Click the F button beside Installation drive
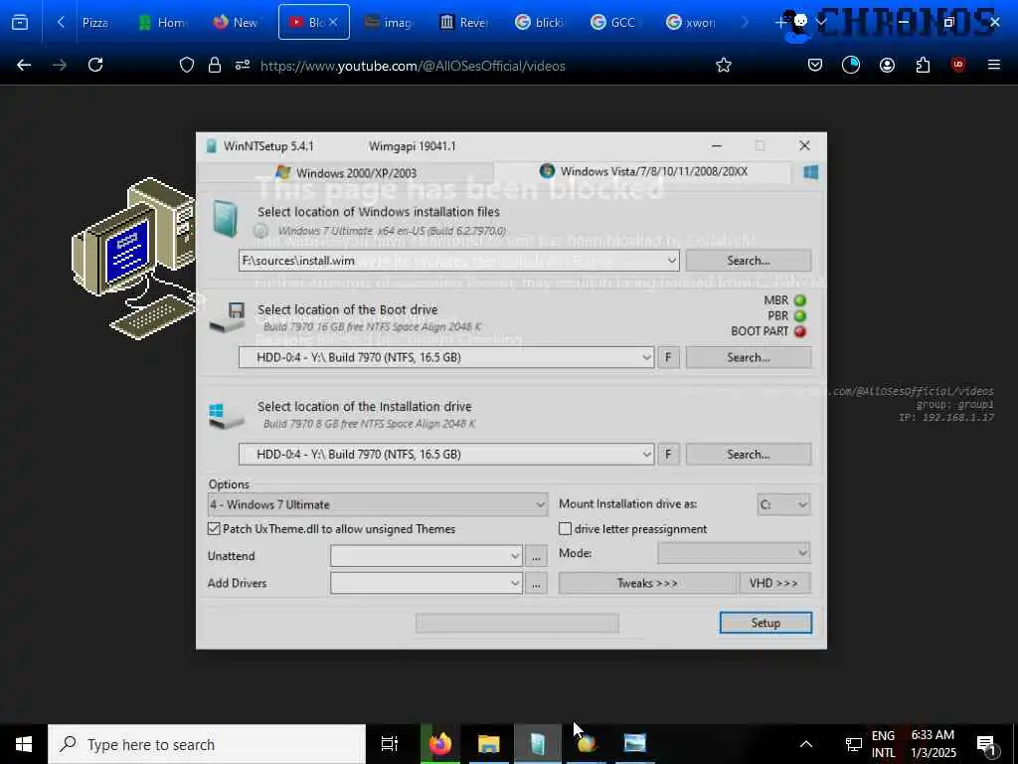The width and height of the screenshot is (1018, 764). (668, 454)
